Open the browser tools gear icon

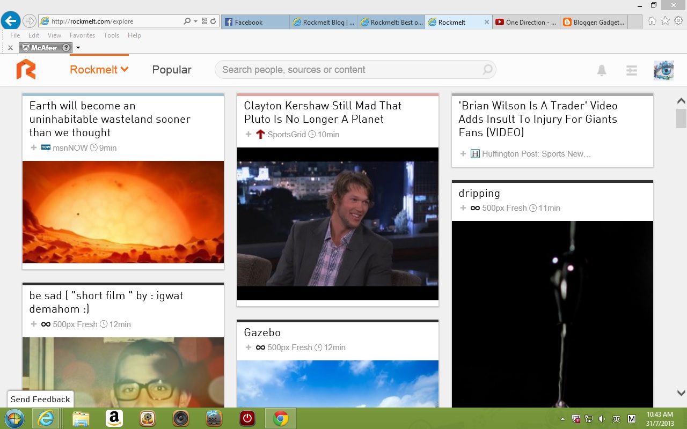678,21
